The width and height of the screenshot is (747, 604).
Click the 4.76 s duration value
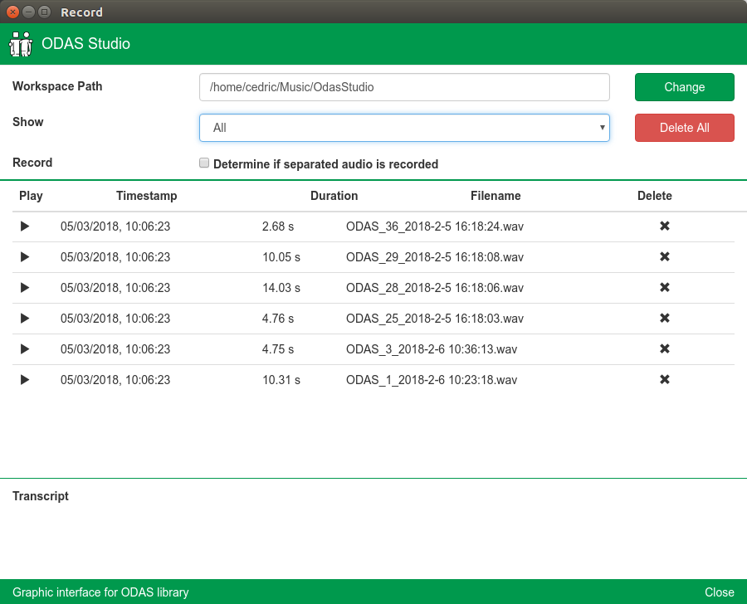[x=278, y=319]
